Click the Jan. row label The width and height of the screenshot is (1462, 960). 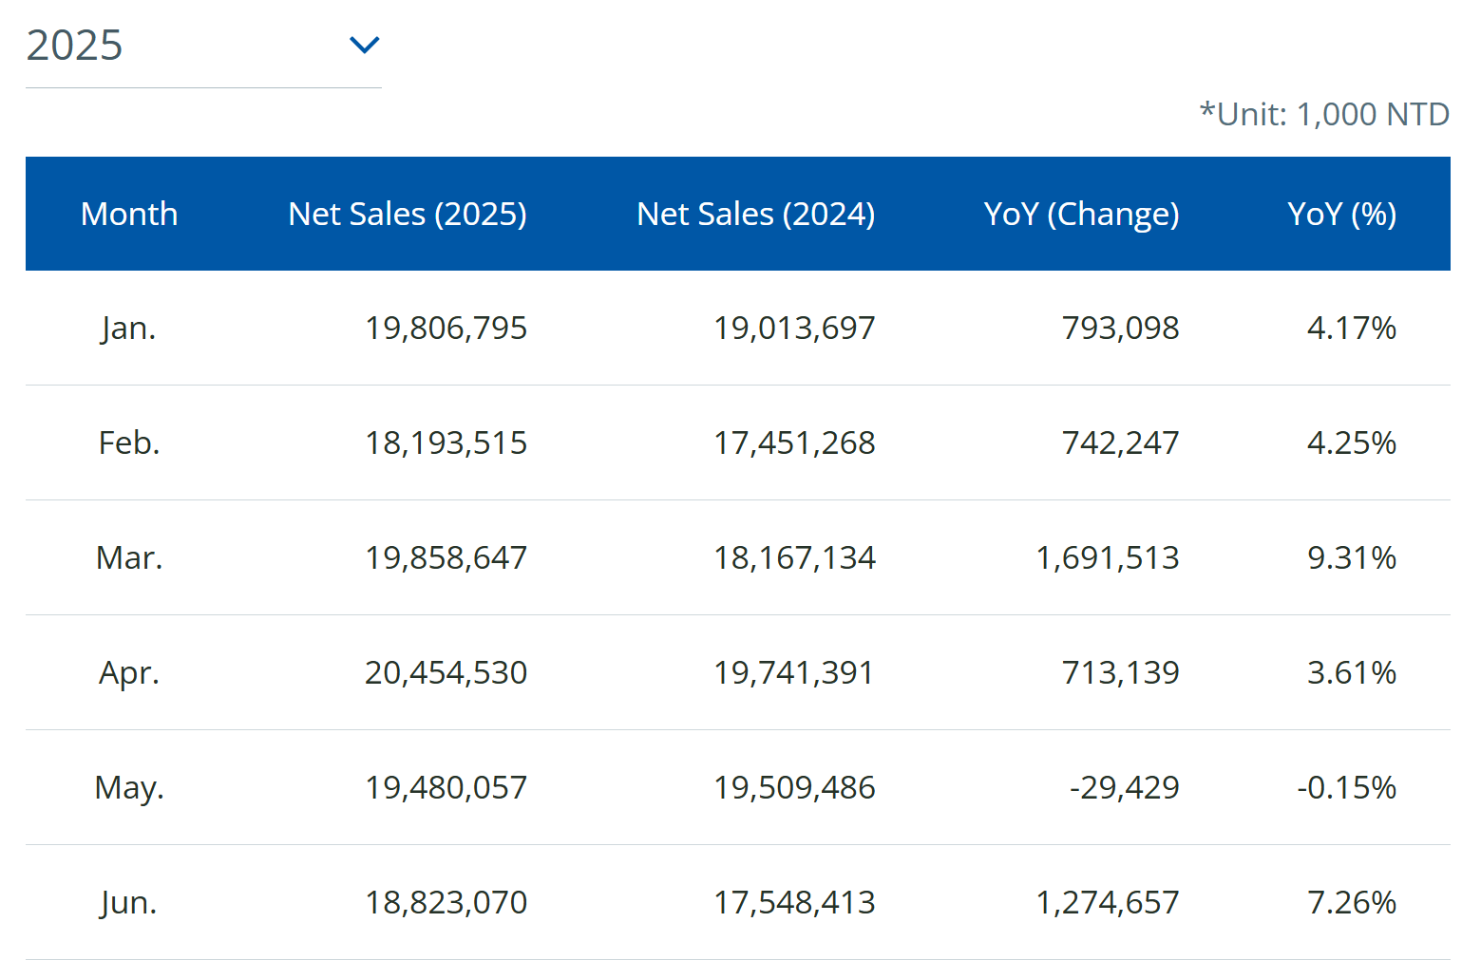click(128, 328)
